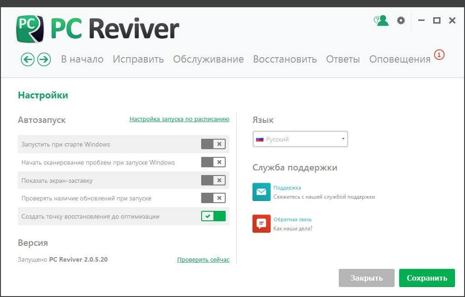Screen dimensions: 465x297
Task: Click Настройка запуска по расписанию link
Action: (x=179, y=119)
